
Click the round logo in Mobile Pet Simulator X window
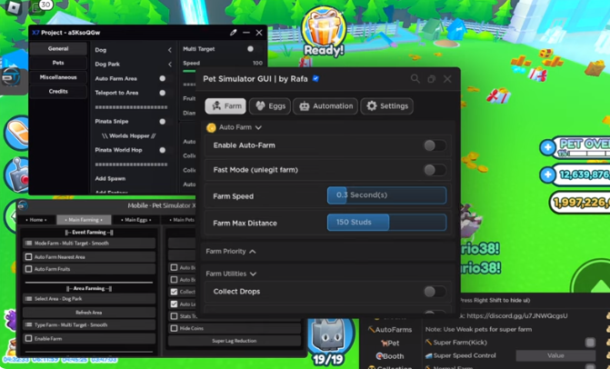tap(23, 205)
